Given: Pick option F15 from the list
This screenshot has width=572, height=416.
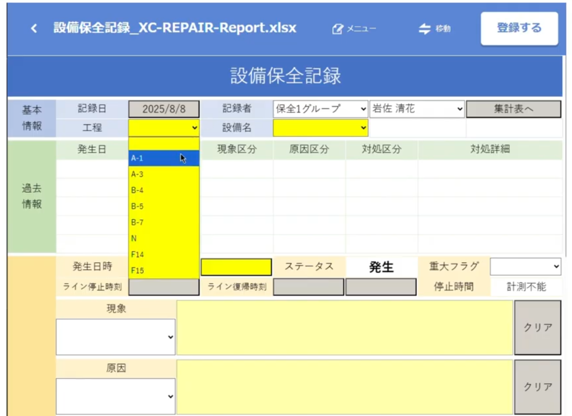Looking at the screenshot, I should pyautogui.click(x=163, y=270).
